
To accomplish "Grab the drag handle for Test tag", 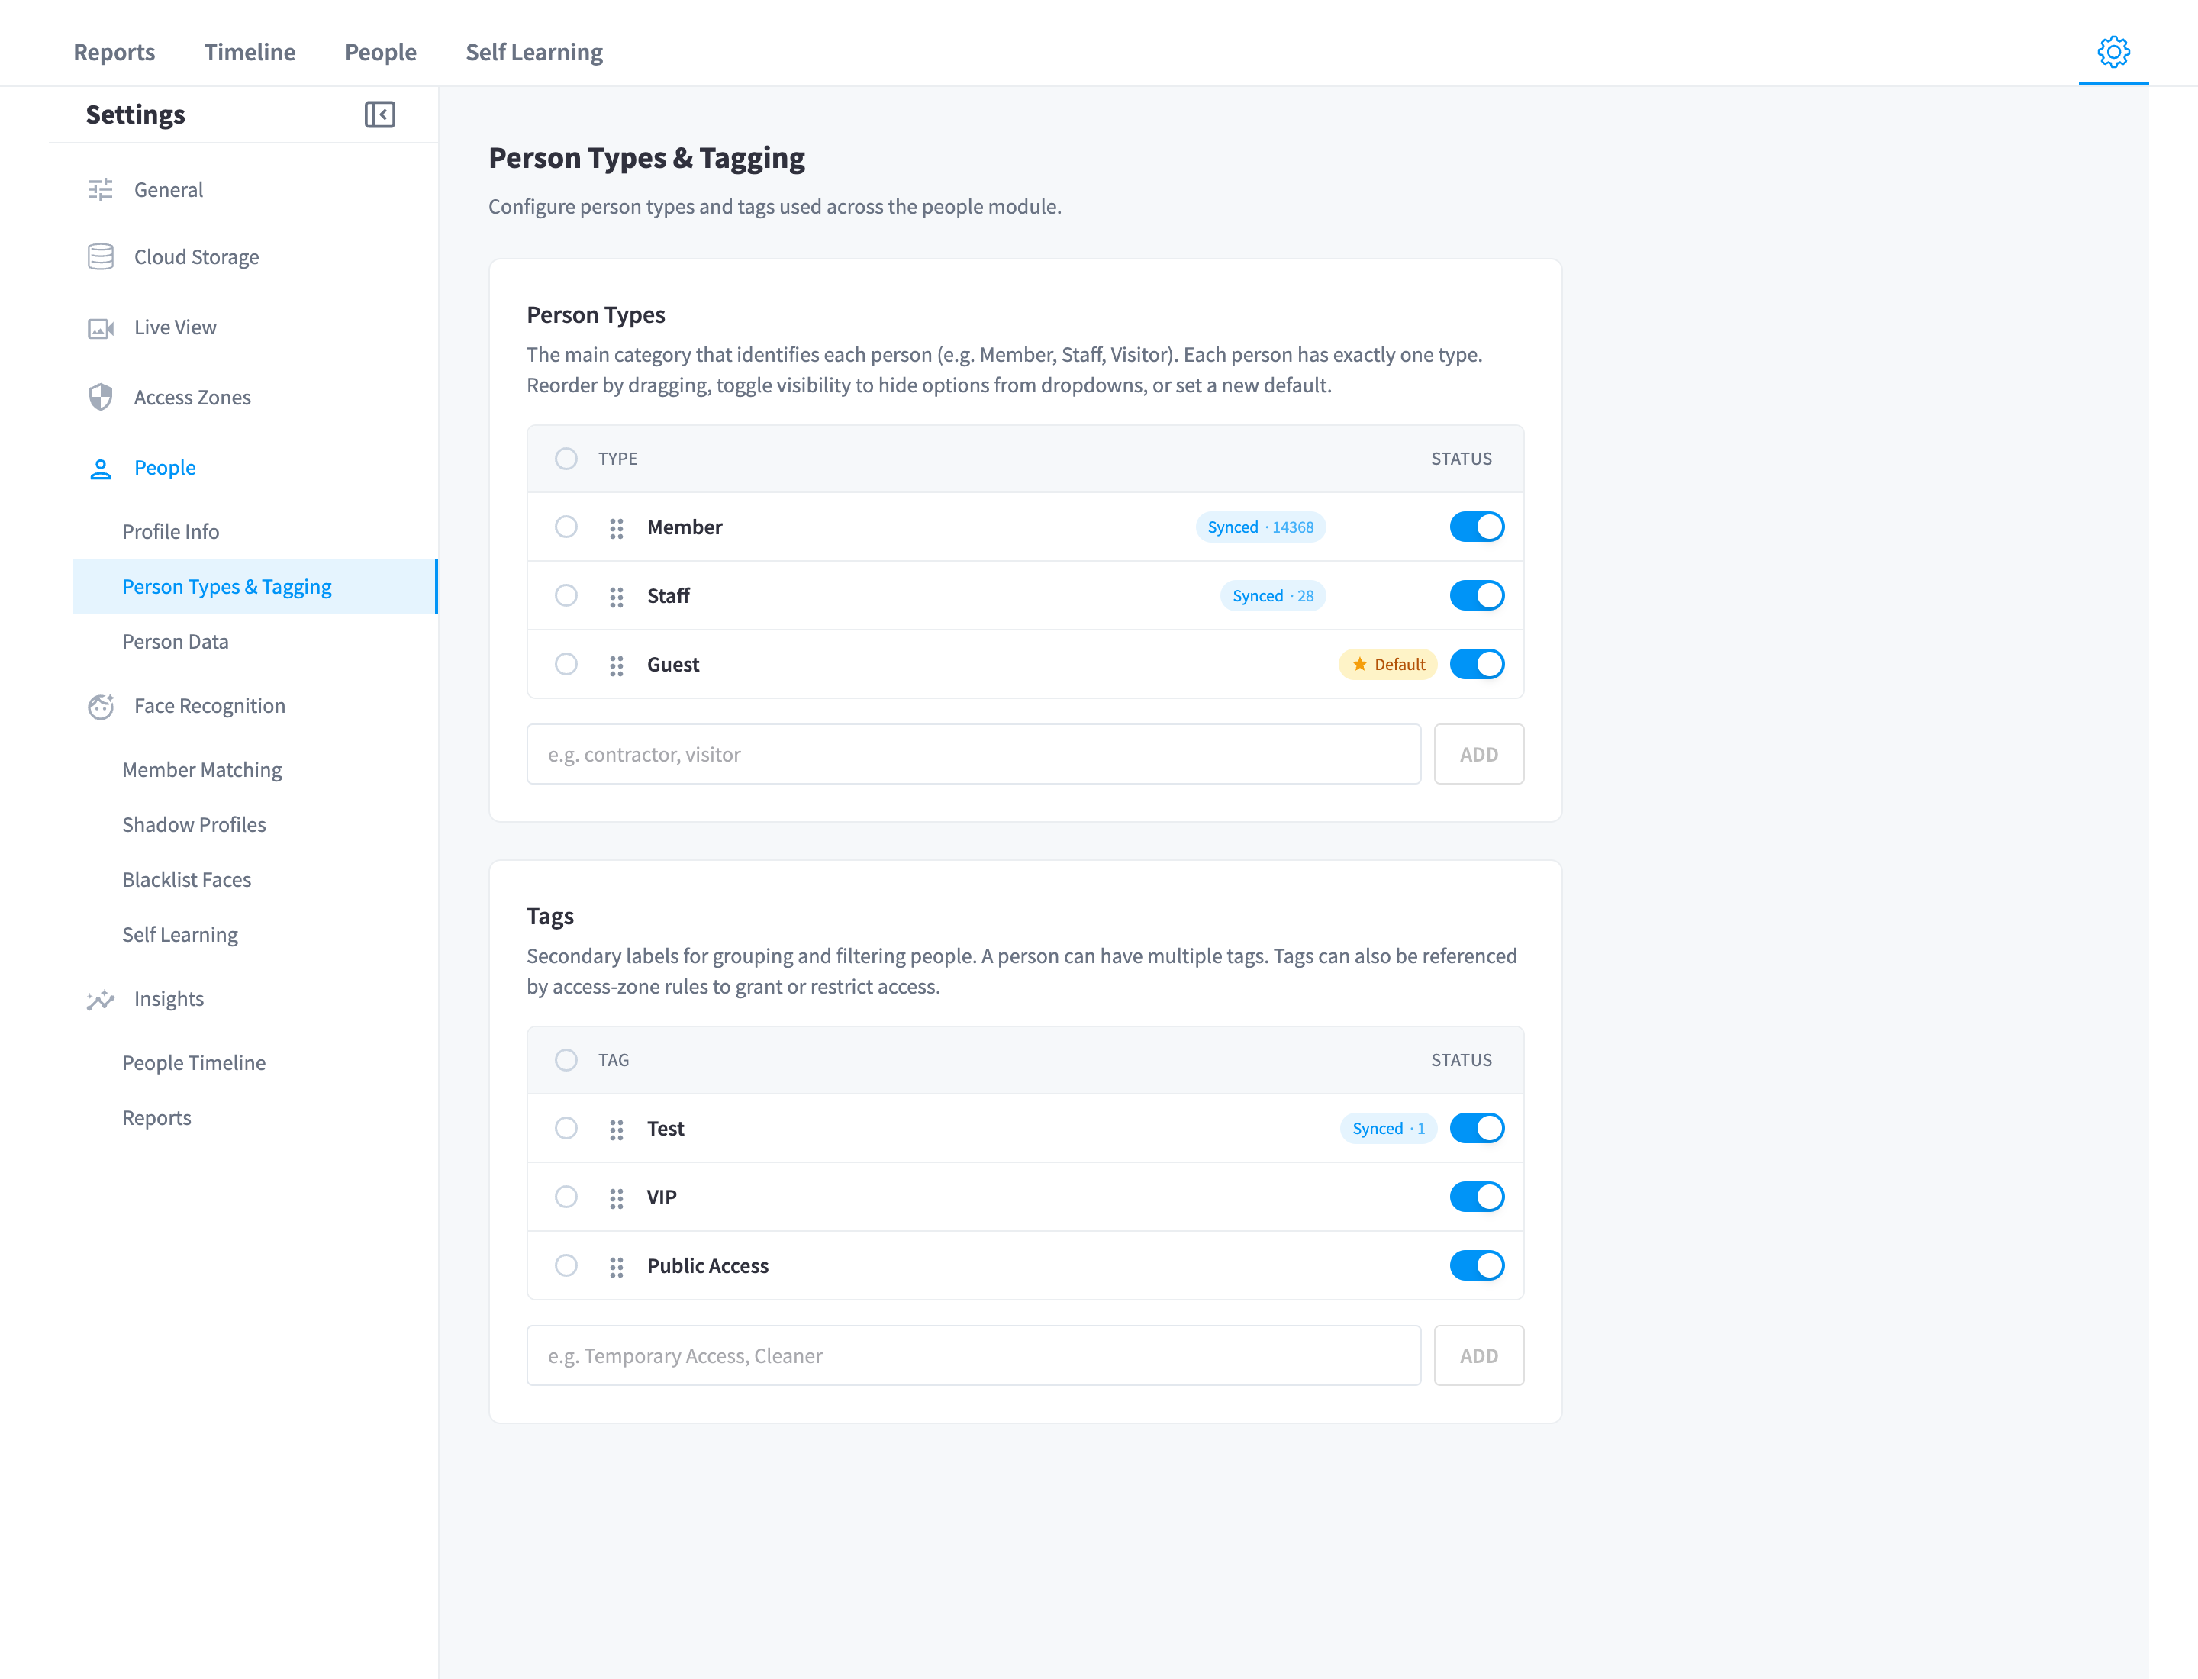I will pyautogui.click(x=617, y=1130).
